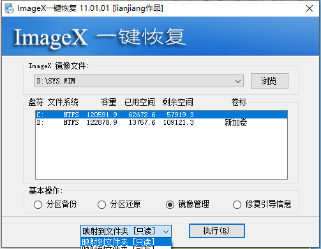Click the 已用空间 column header
321x249 pixels.
[140, 102]
